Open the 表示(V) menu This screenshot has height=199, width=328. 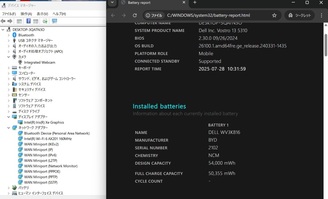tap(42, 14)
